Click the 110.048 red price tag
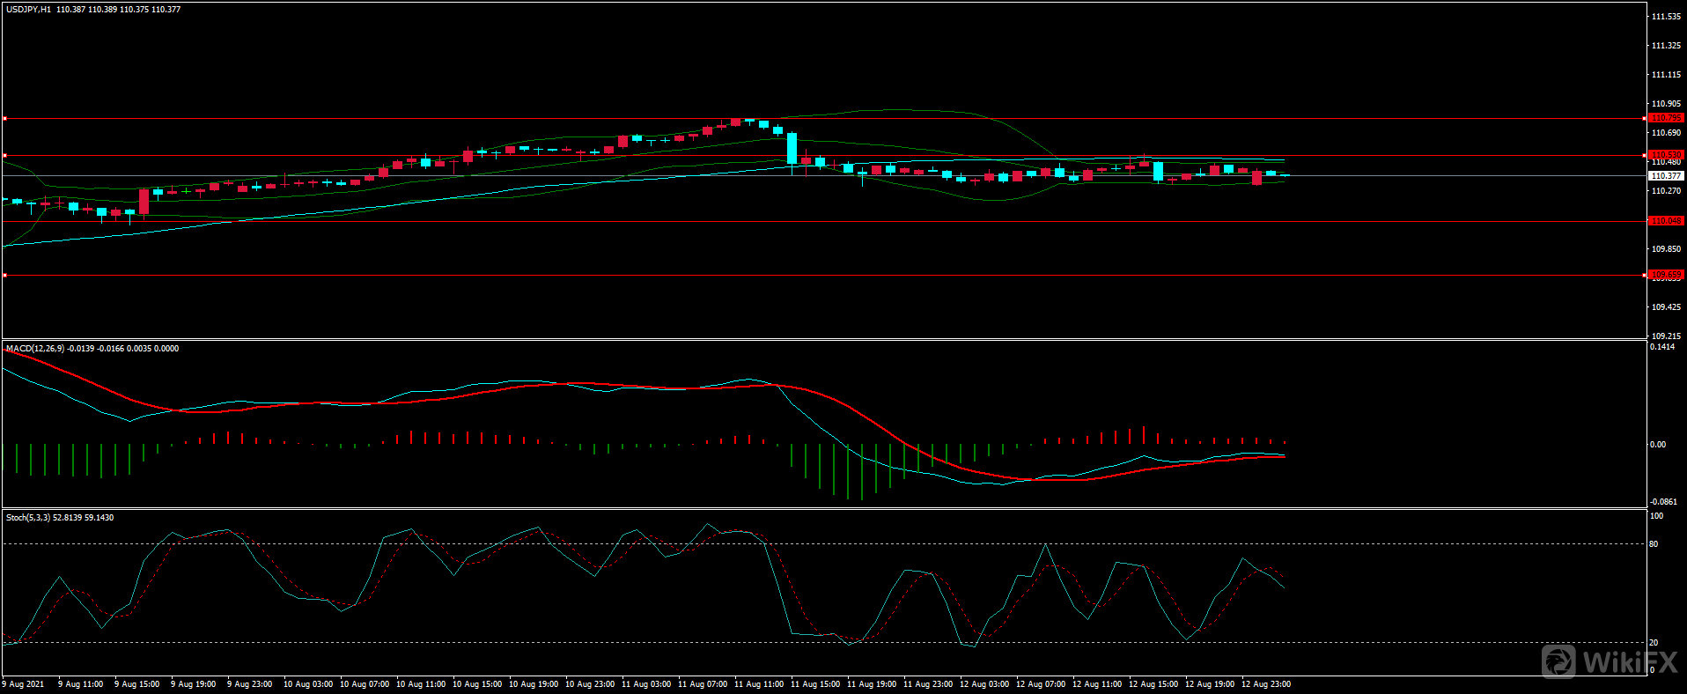Image resolution: width=1687 pixels, height=694 pixels. pos(1665,221)
